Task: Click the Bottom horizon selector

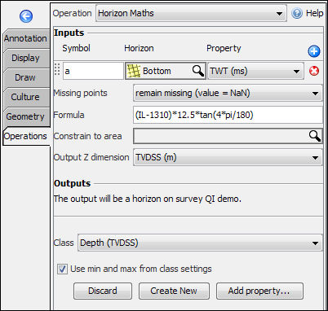Action: point(166,71)
